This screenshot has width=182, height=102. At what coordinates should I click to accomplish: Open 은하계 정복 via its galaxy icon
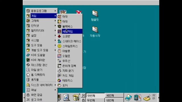click(x=59, y=66)
